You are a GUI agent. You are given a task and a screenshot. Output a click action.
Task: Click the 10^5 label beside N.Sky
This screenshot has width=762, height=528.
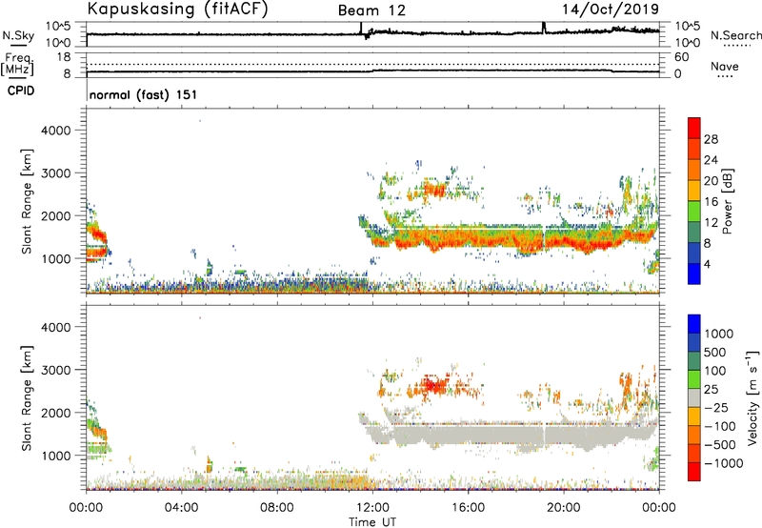[x=58, y=26]
